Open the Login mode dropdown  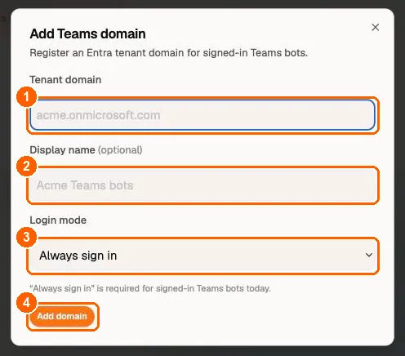point(202,256)
